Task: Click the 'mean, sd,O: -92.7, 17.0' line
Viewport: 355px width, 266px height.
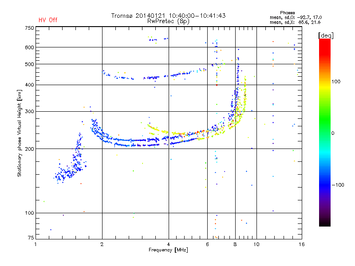Action: click(x=296, y=17)
